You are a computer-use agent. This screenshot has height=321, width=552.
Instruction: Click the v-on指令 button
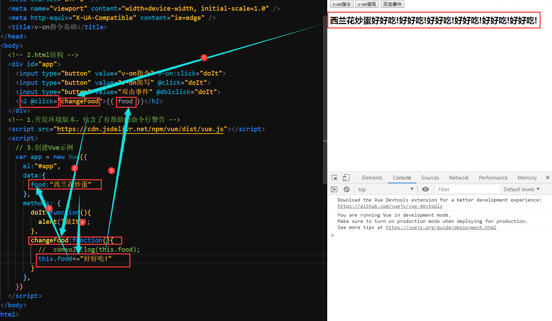point(341,4)
